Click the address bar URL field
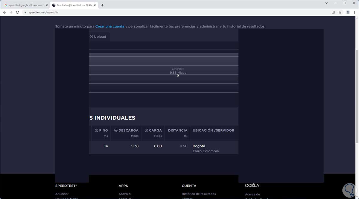The height and width of the screenshot is (199, 359). [177, 12]
